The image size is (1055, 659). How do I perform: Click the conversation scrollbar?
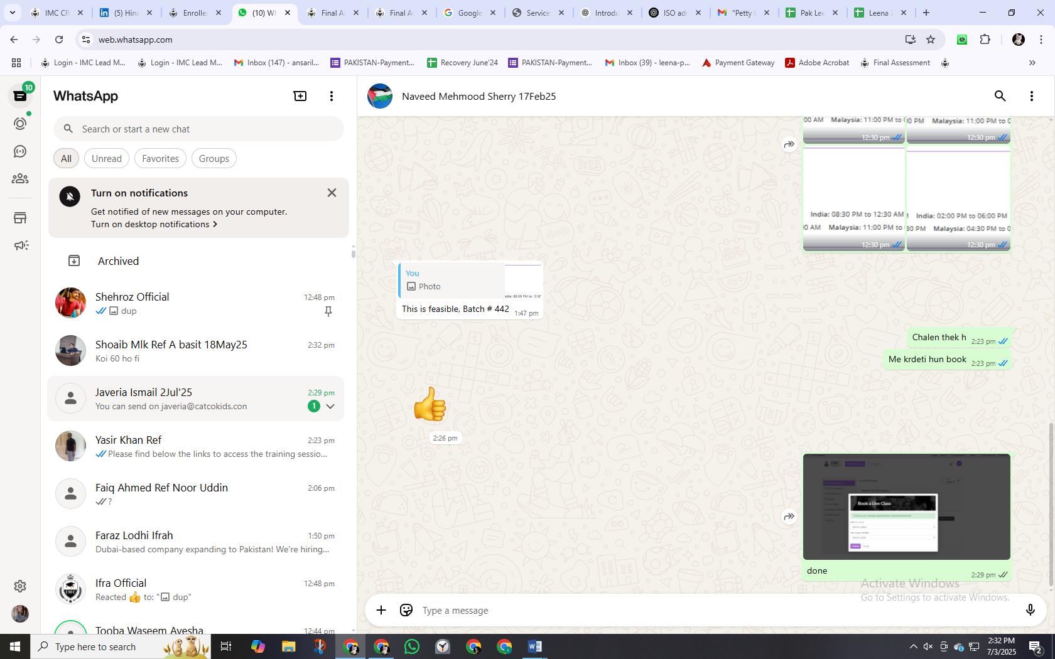click(1051, 506)
